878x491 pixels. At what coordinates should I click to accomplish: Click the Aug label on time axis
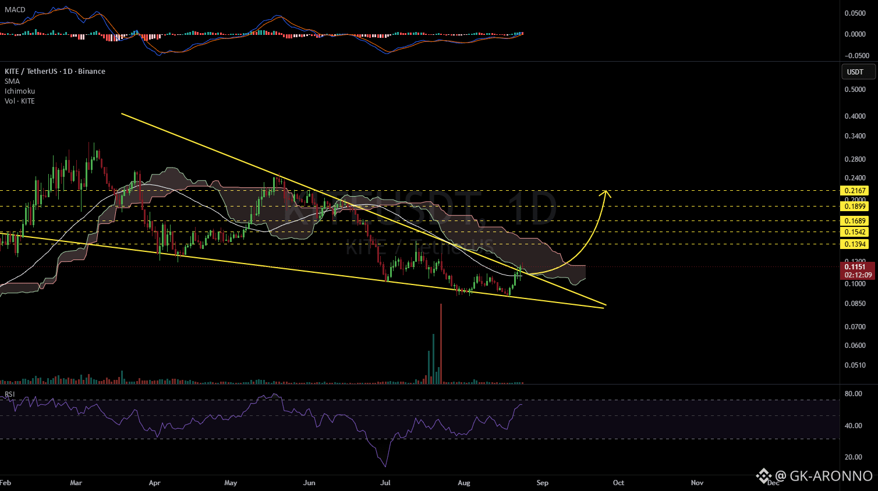(x=464, y=483)
